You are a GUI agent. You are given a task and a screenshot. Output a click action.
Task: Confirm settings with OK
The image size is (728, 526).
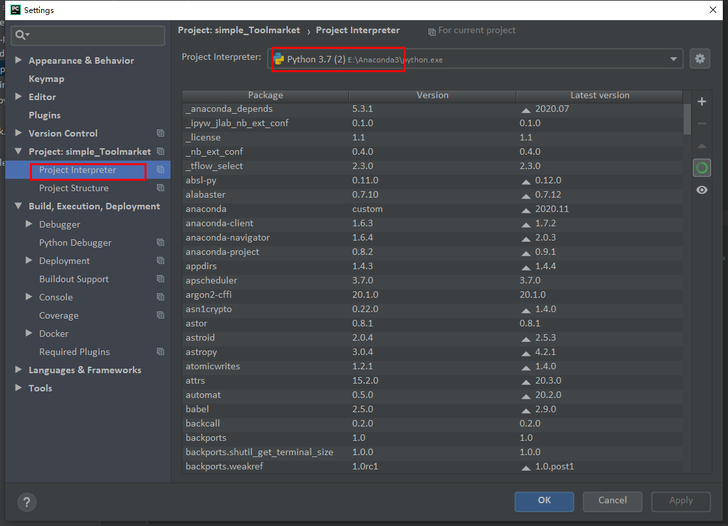tap(544, 501)
